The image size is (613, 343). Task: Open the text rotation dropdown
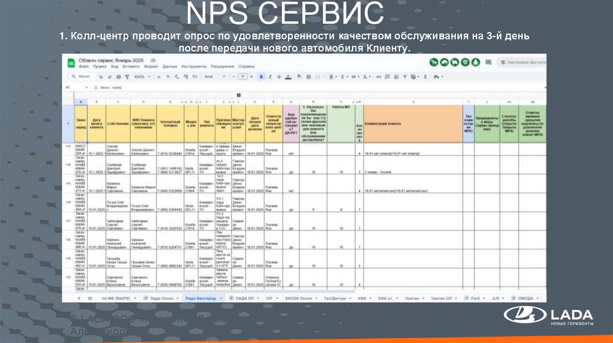[367, 77]
